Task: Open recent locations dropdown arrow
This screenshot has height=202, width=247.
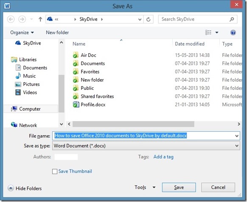Action: click(32, 19)
